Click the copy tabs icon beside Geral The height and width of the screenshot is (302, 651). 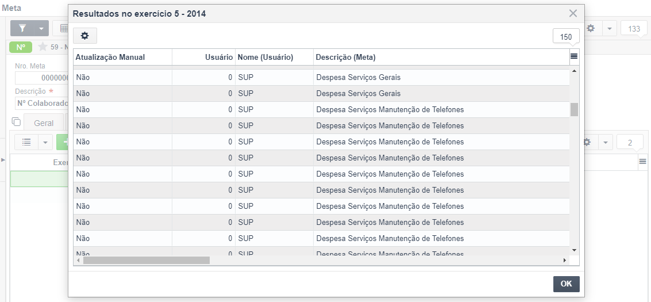point(16,122)
